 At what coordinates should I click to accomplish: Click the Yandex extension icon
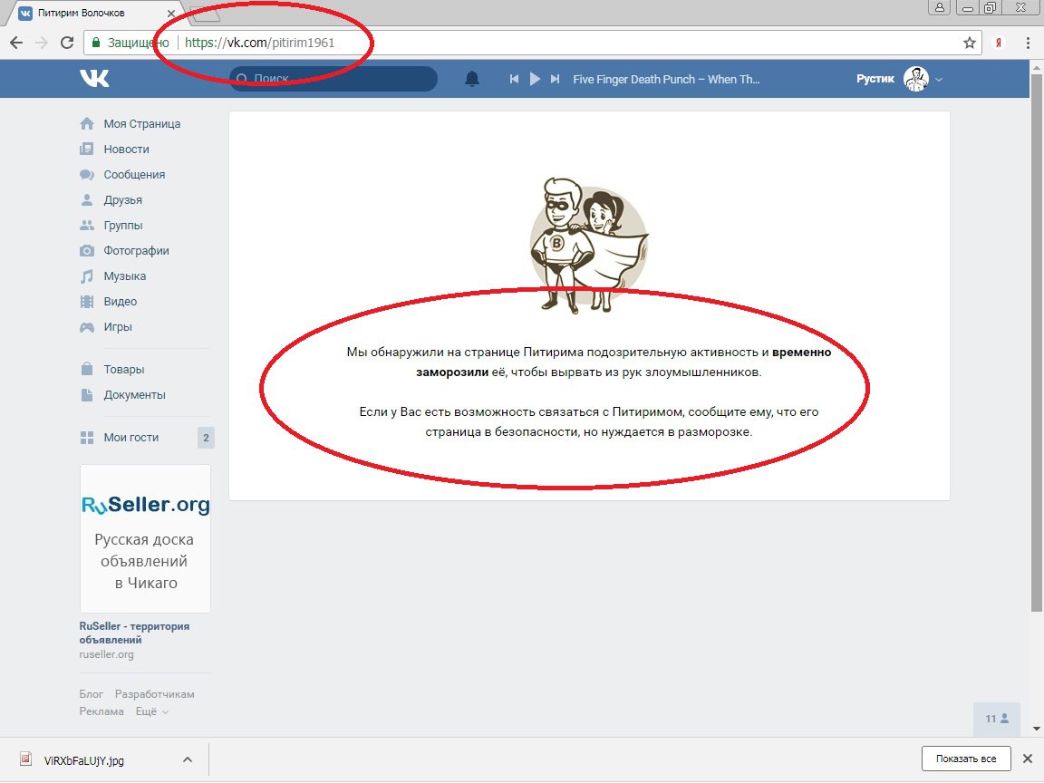tap(999, 43)
